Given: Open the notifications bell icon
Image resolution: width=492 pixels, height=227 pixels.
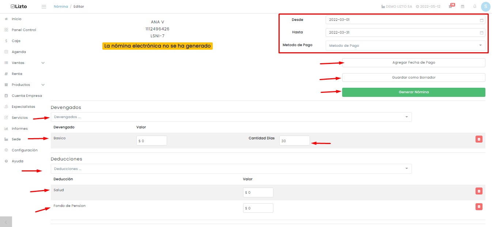Looking at the screenshot, I should point(475,7).
